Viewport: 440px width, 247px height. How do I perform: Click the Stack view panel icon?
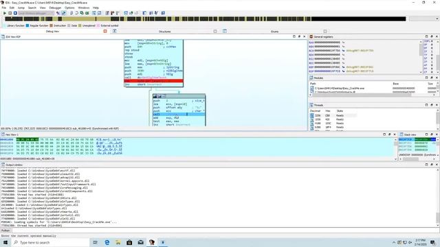[401, 134]
